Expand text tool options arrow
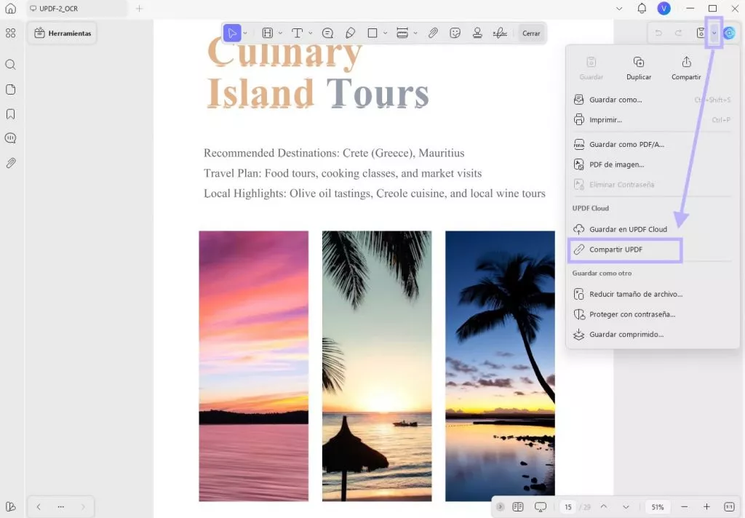Image resolution: width=745 pixels, height=518 pixels. pyautogui.click(x=310, y=33)
